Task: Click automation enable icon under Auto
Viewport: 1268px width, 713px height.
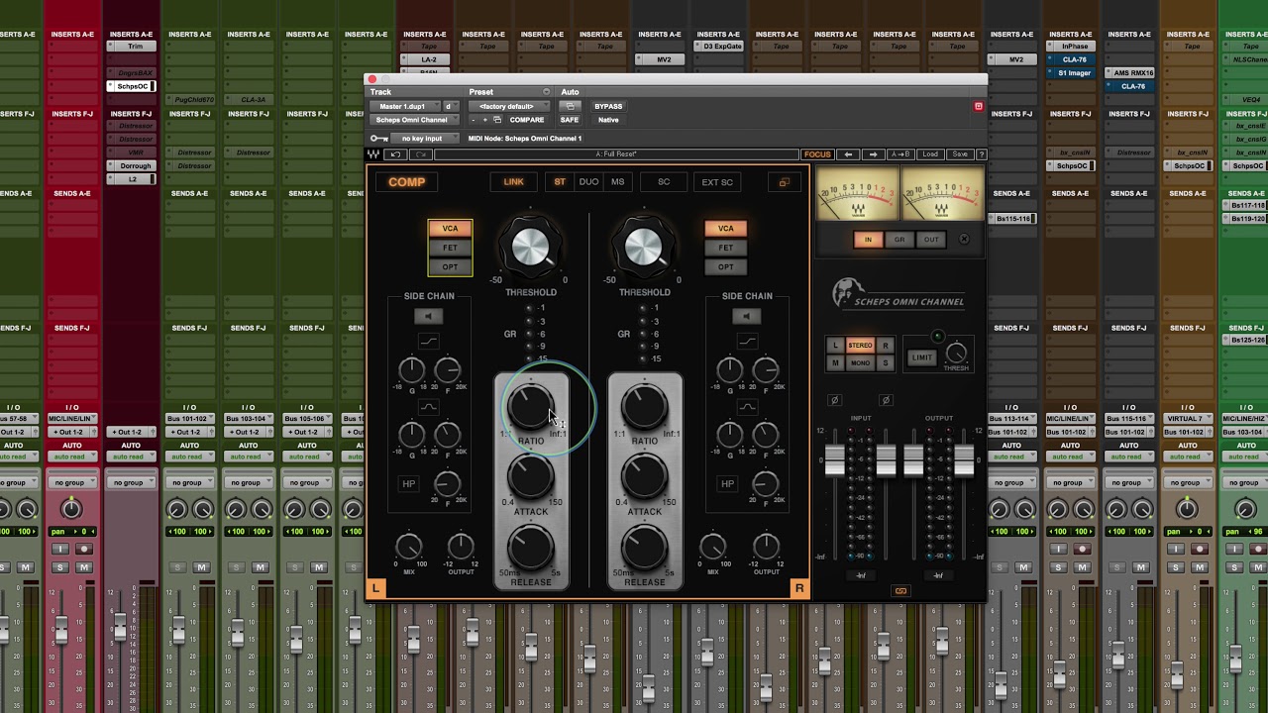Action: (570, 106)
